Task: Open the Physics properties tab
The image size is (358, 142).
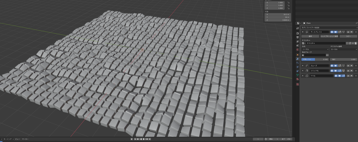Action: [297, 67]
